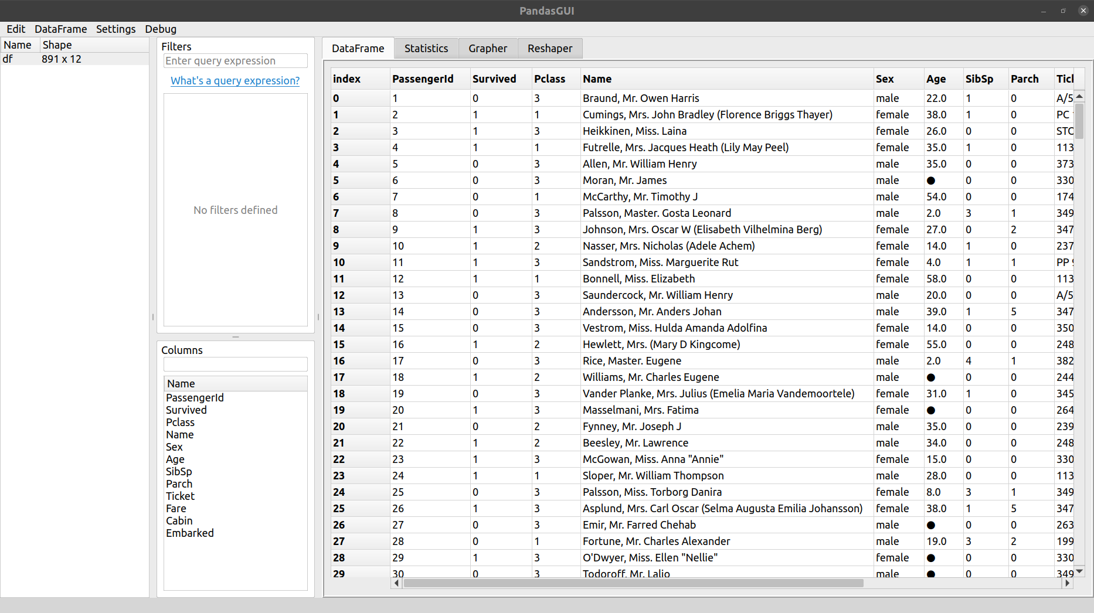Open the Edit menu
The width and height of the screenshot is (1094, 613).
pyautogui.click(x=16, y=29)
